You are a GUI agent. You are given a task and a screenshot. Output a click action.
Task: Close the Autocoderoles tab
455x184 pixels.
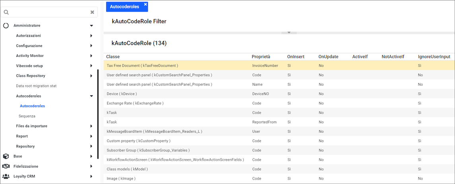coord(145,4)
